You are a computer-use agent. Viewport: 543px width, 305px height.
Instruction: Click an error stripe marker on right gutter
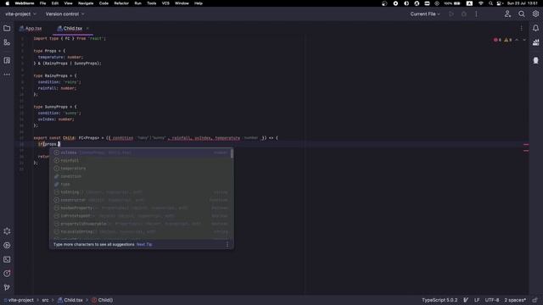[526, 145]
